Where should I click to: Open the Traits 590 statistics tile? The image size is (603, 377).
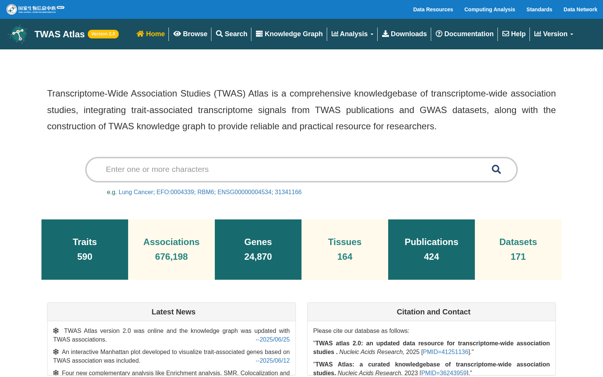[x=85, y=250]
